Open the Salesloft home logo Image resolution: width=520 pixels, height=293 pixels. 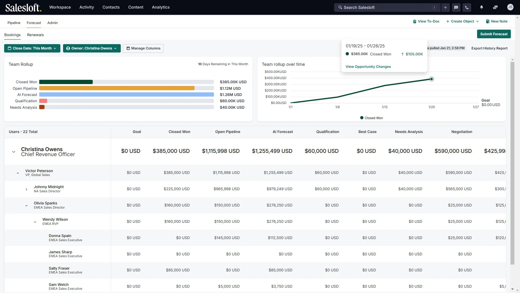click(23, 7)
